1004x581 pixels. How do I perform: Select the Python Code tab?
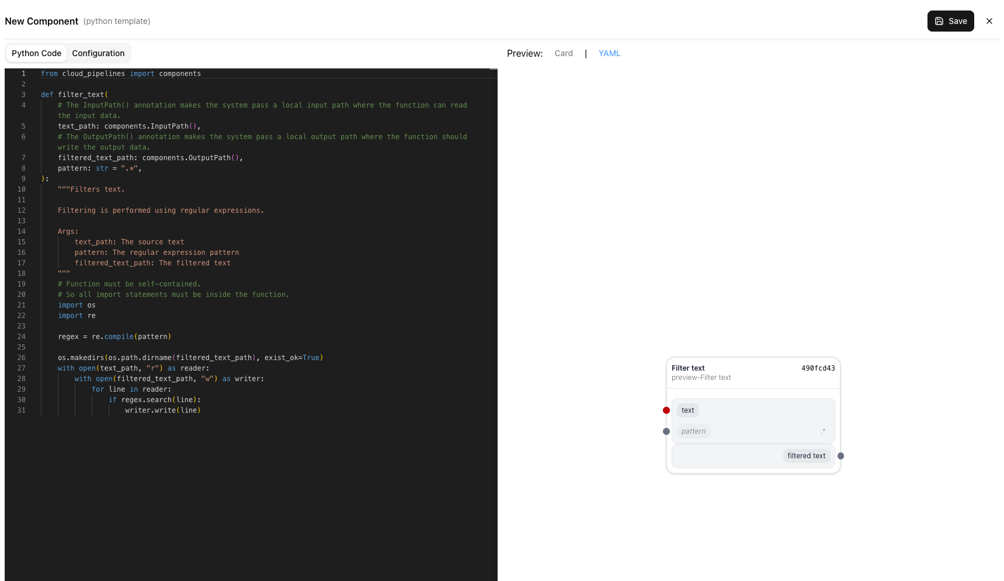pyautogui.click(x=36, y=53)
